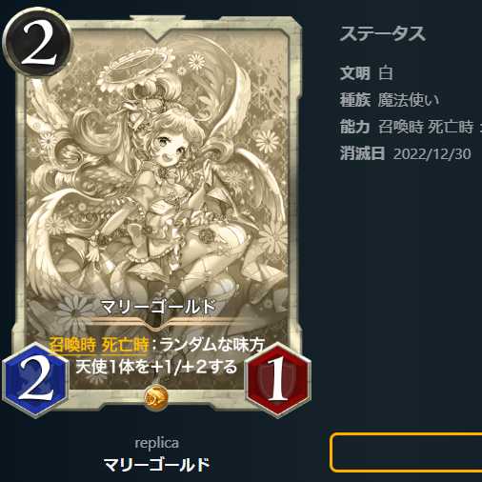Click the blue attack value hexagon
This screenshot has height=482, width=482.
pos(35,380)
